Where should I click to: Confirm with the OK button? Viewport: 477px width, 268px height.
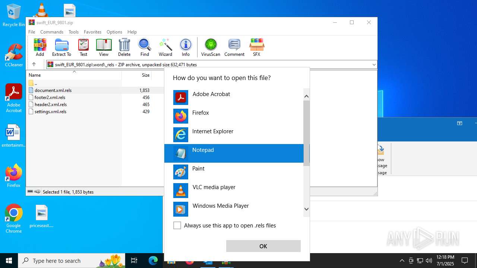[x=263, y=246]
